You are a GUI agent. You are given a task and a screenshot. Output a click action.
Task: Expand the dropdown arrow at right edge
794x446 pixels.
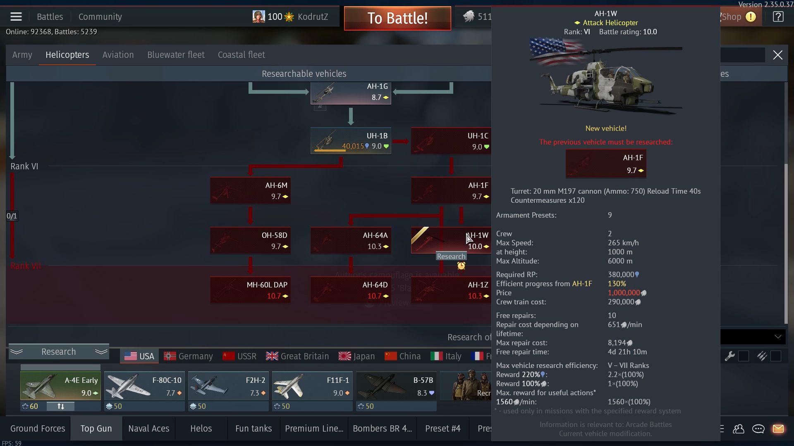(x=778, y=337)
